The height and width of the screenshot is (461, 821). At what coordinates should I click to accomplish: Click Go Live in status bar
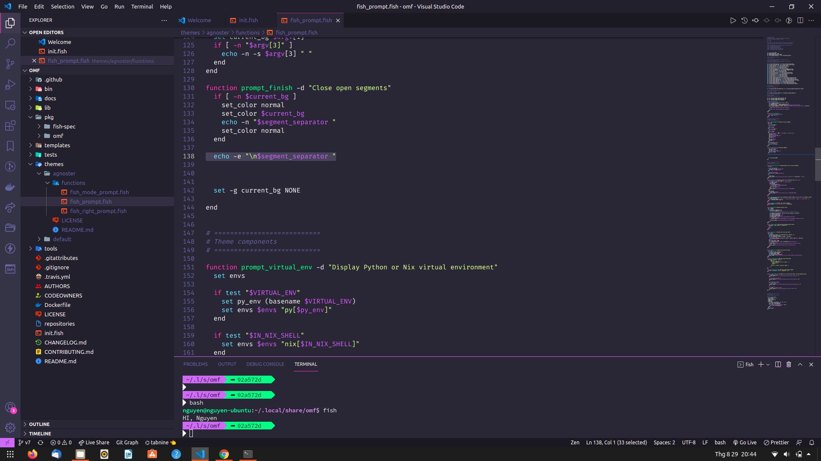(x=744, y=443)
